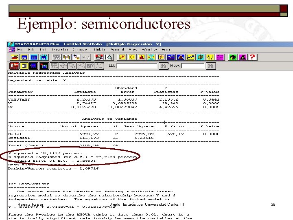Open the green StatAdvisor graduation cap icon

[233, 57]
